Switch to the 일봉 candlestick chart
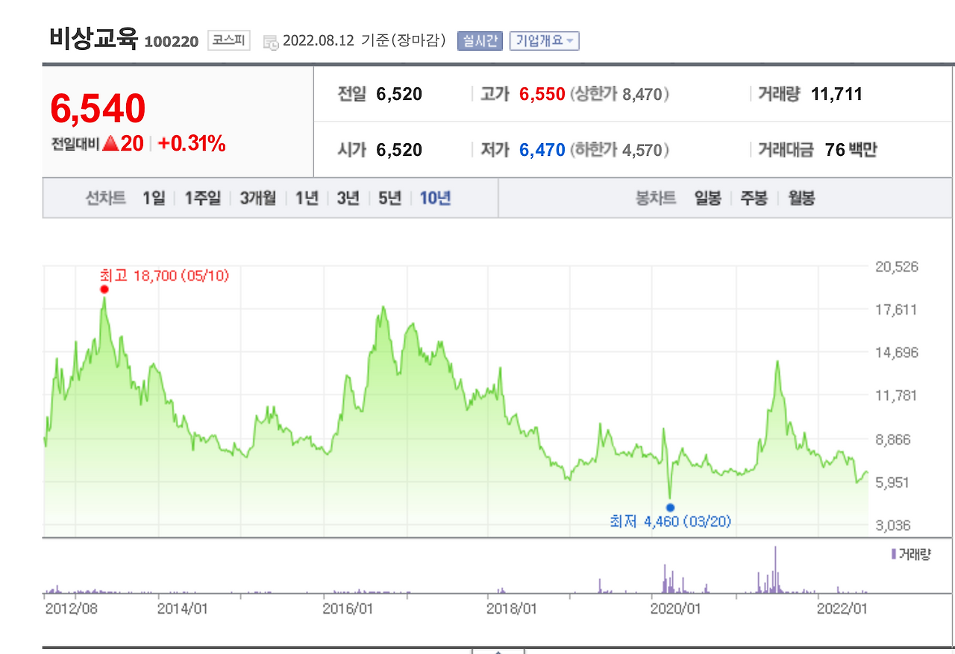The width and height of the screenshot is (955, 654). [x=707, y=198]
